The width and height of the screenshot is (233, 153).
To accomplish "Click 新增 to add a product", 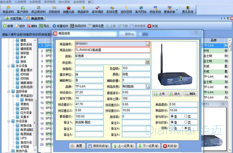I will (x=8, y=26).
